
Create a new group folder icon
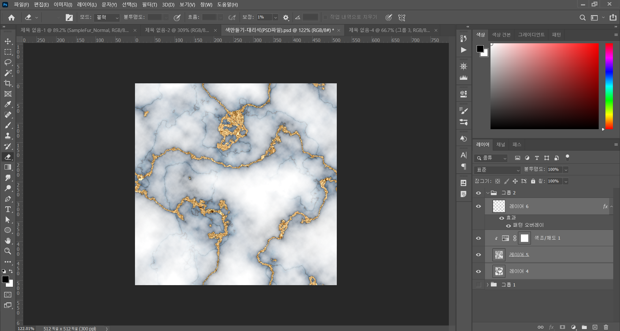point(584,327)
